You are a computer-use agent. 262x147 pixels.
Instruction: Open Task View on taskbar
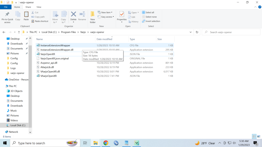(85, 143)
